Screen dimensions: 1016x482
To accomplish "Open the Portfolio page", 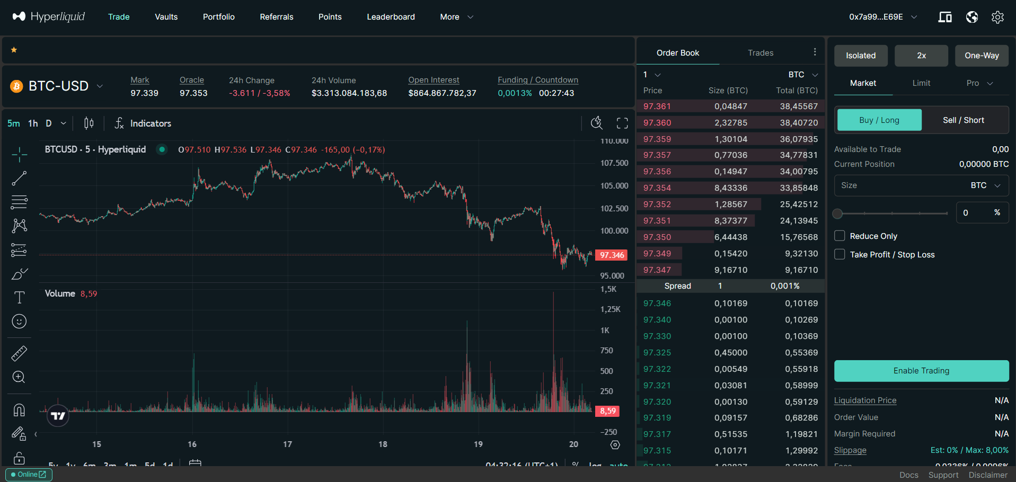I will (x=219, y=17).
